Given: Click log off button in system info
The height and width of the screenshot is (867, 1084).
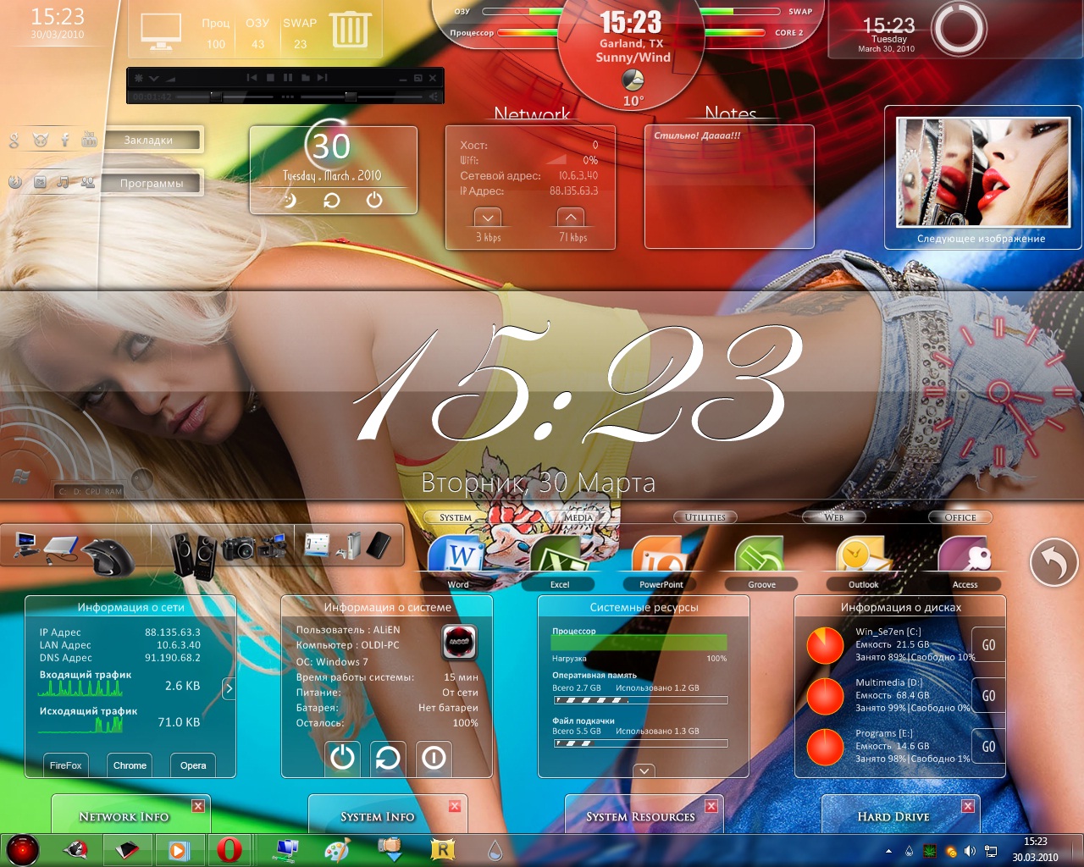Looking at the screenshot, I should coord(434,757).
